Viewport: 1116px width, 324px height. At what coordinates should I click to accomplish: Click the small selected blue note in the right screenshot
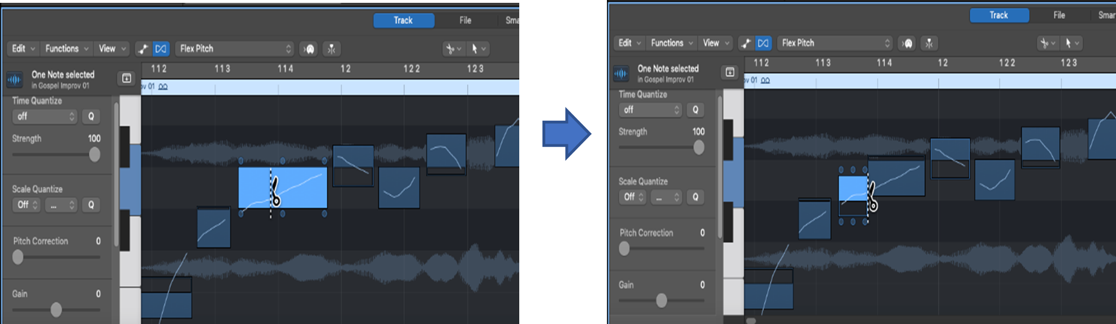852,189
